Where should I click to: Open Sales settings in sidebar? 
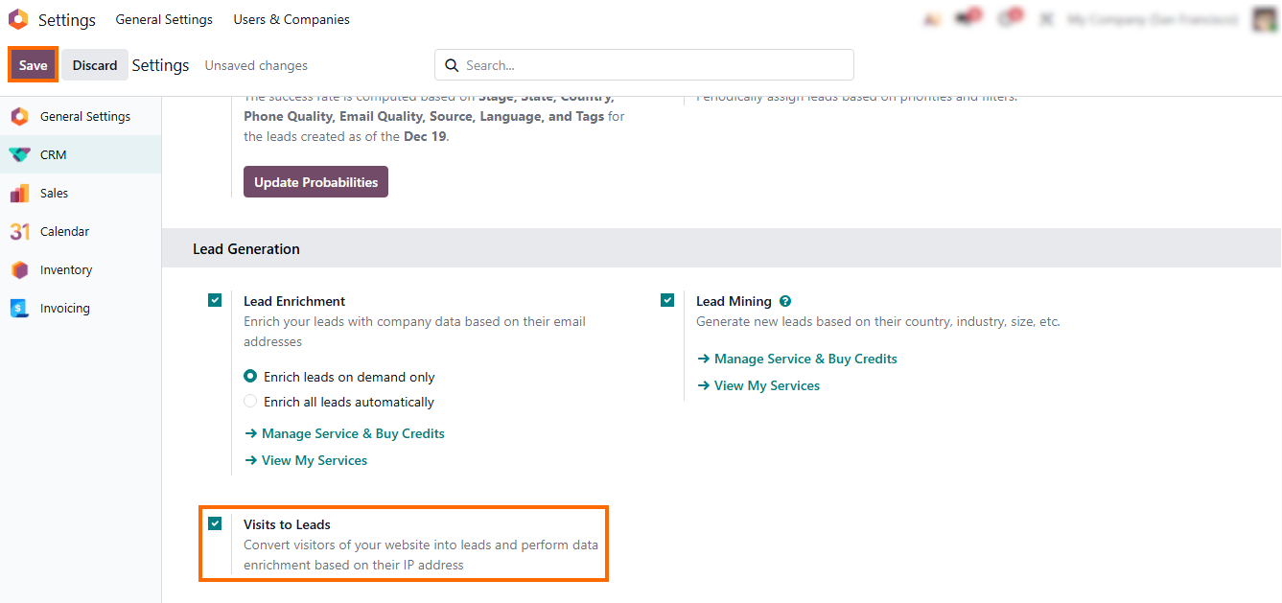54,193
